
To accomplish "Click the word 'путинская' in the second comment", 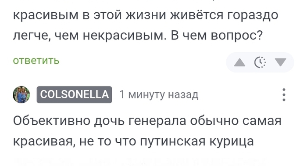I will [172, 141].
